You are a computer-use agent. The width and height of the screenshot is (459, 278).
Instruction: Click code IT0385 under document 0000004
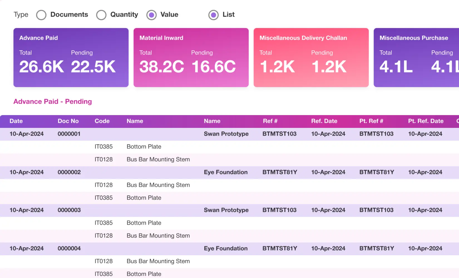pyautogui.click(x=103, y=274)
